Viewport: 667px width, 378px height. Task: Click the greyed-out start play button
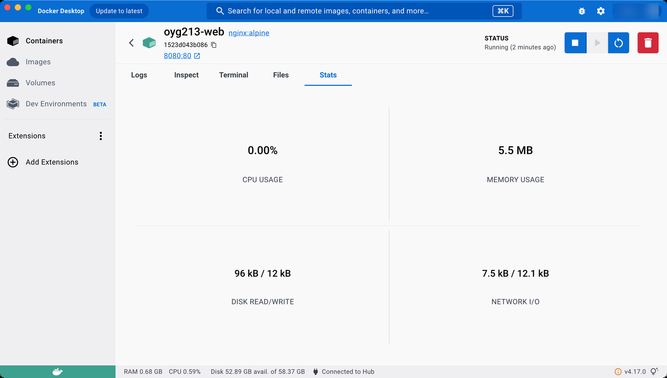pyautogui.click(x=597, y=43)
